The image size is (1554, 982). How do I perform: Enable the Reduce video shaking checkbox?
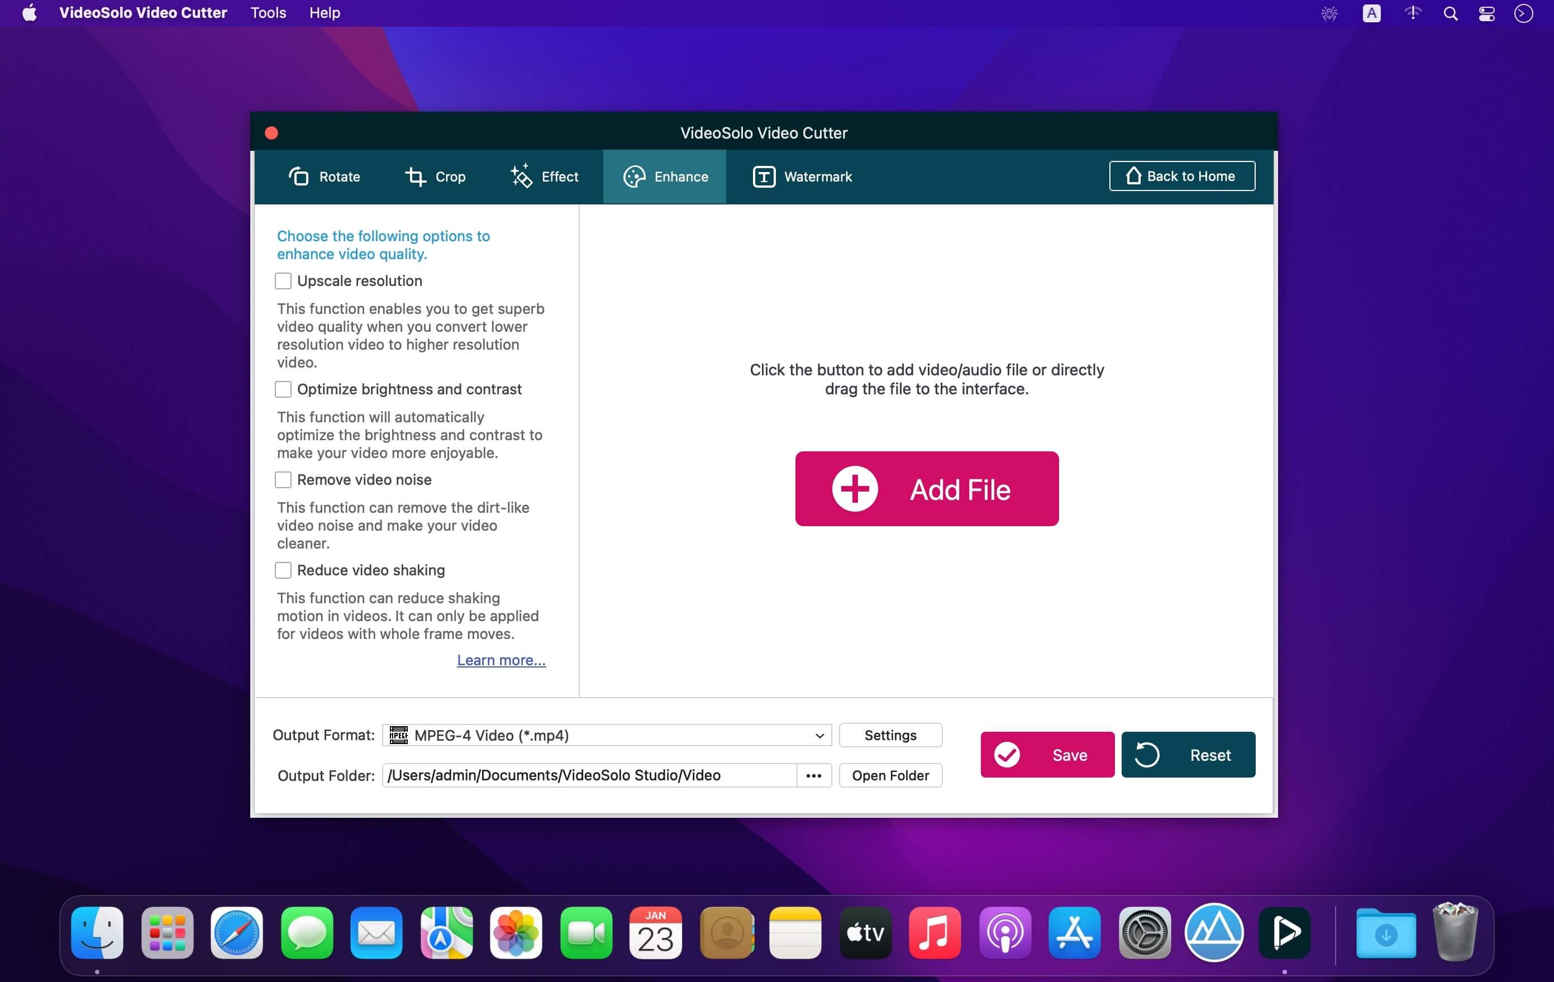(283, 569)
